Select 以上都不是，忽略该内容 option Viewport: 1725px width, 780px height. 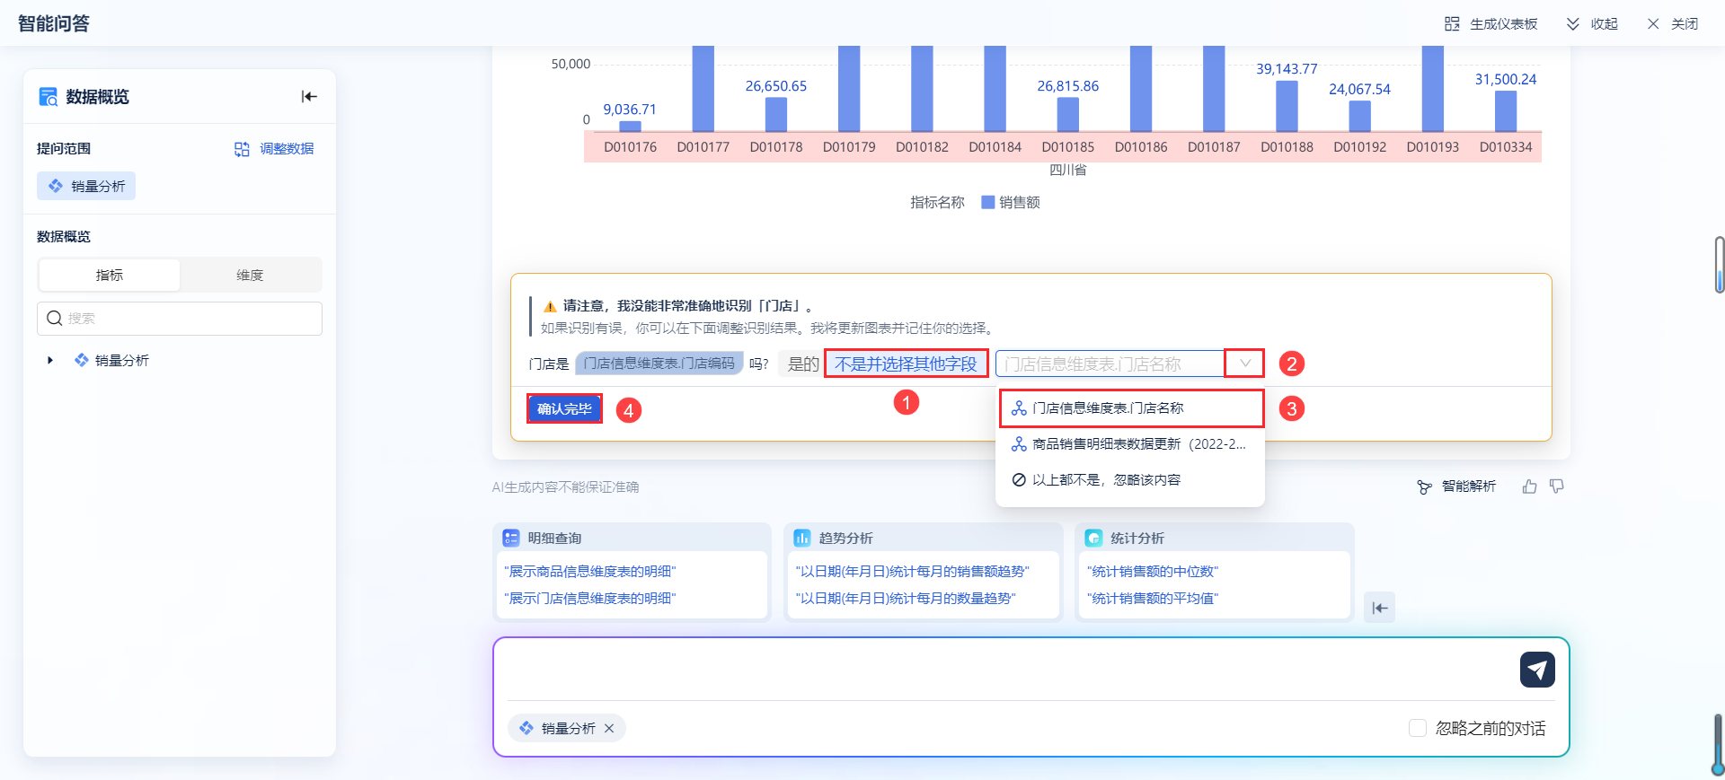1130,480
